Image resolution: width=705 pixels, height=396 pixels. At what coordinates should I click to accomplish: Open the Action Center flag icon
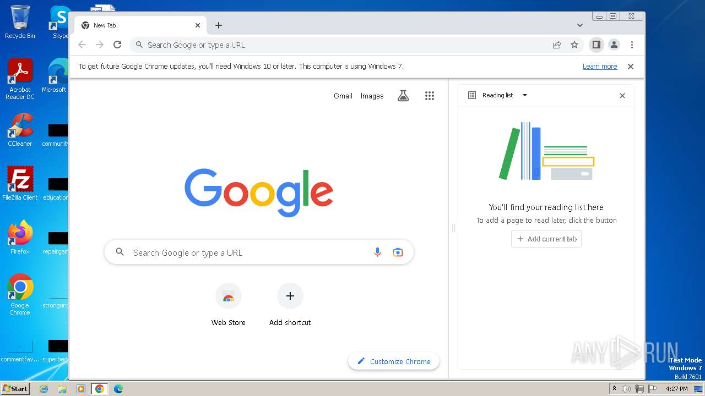(653, 389)
